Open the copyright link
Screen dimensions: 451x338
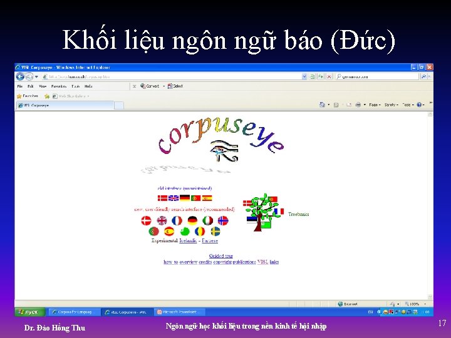coord(222,262)
